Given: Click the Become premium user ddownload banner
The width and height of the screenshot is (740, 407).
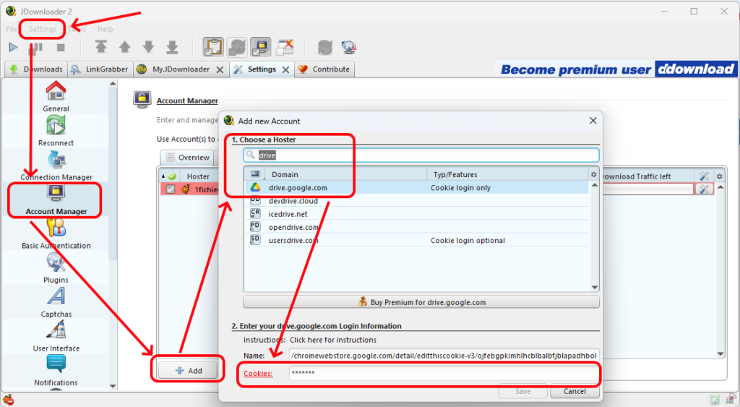Looking at the screenshot, I should coord(617,69).
